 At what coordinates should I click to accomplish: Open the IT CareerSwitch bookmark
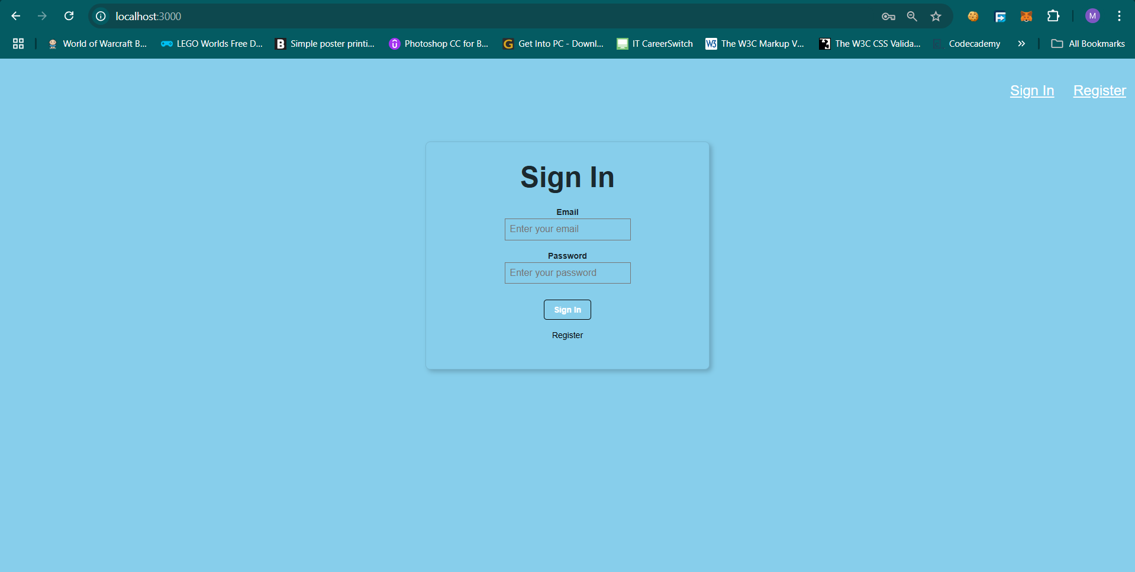click(654, 43)
